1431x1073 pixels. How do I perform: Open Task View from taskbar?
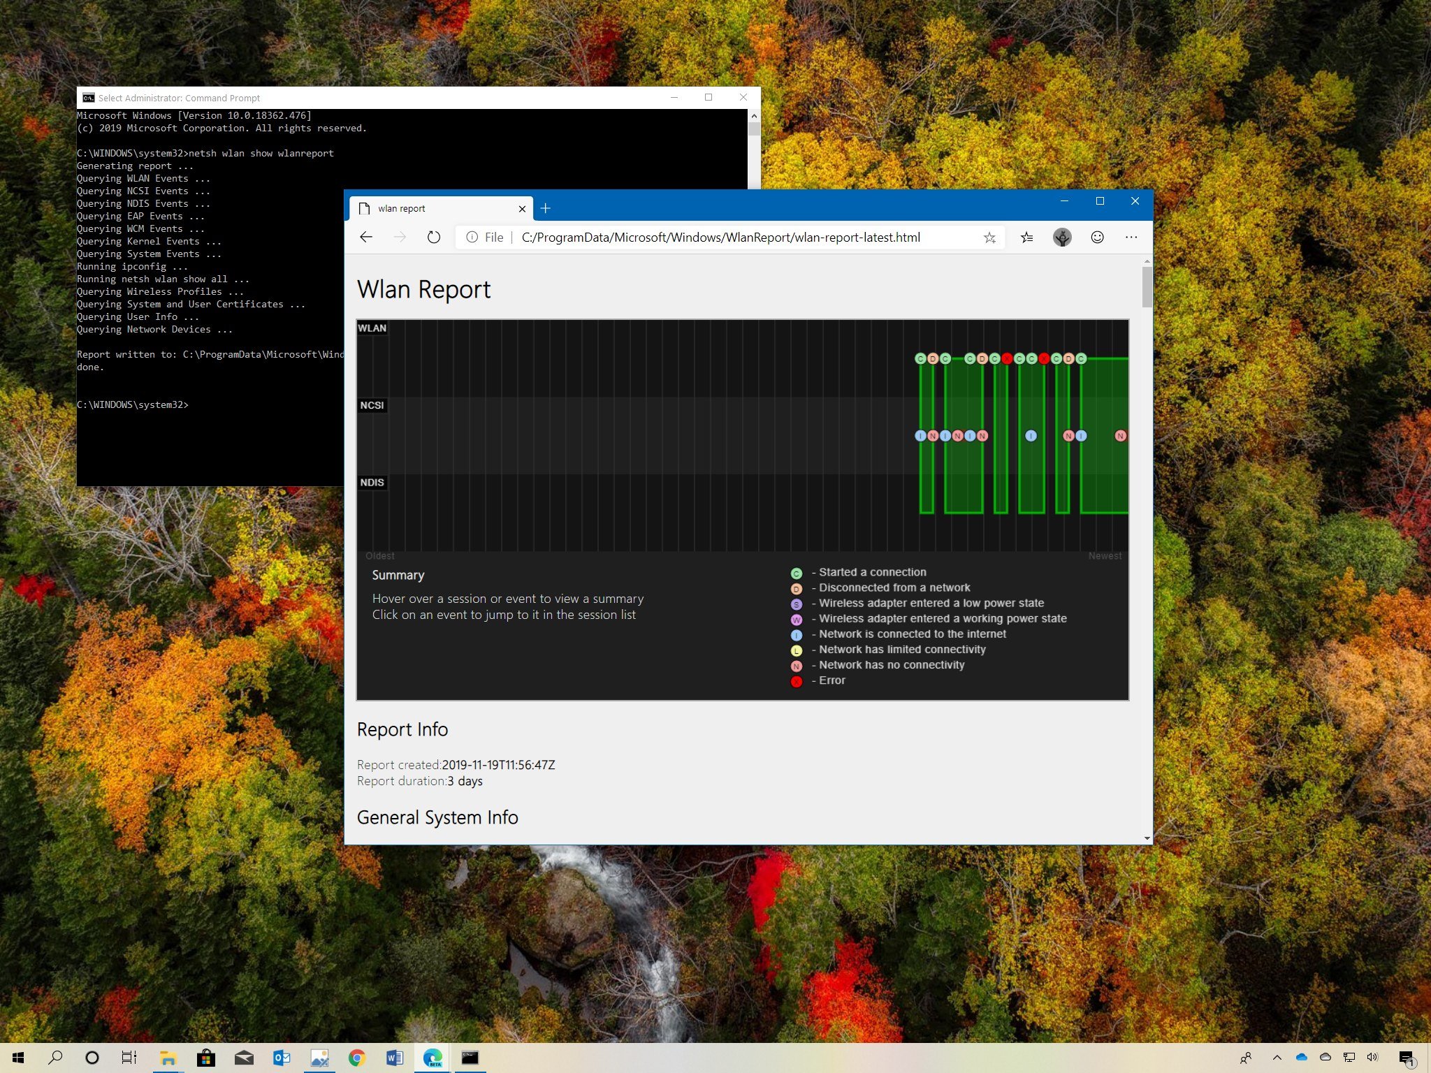129,1058
